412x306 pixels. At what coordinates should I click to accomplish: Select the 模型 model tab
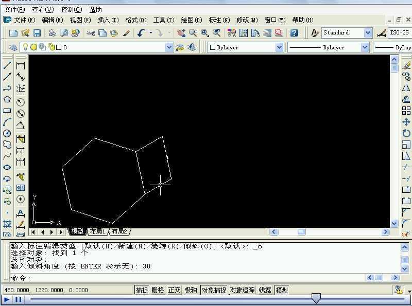pos(77,231)
